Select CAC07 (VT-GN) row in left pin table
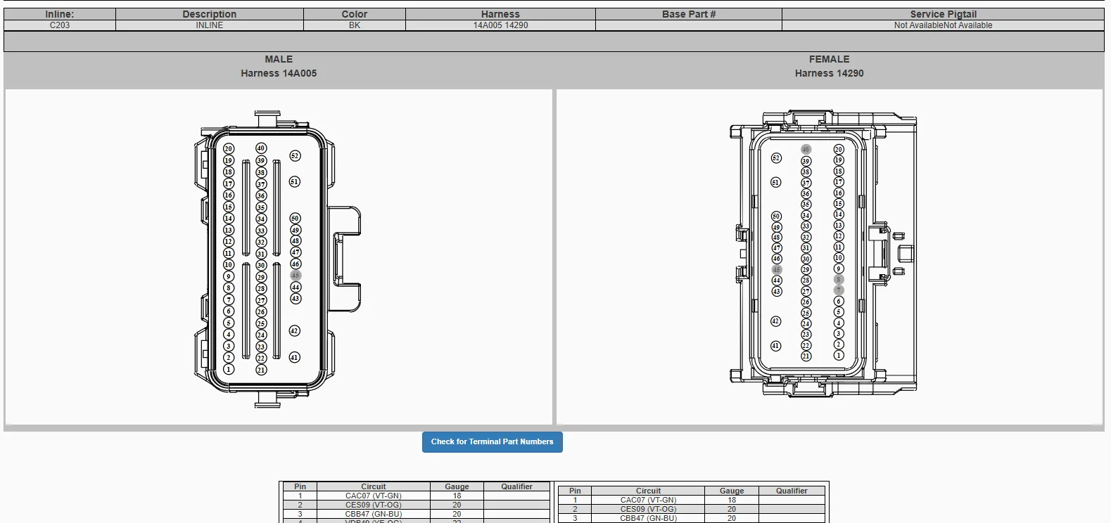Image resolution: width=1111 pixels, height=523 pixels. click(x=415, y=496)
